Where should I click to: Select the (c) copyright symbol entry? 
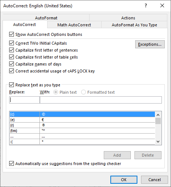[x=82, y=114]
